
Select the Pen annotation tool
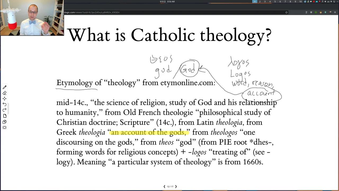(x=4, y=88)
